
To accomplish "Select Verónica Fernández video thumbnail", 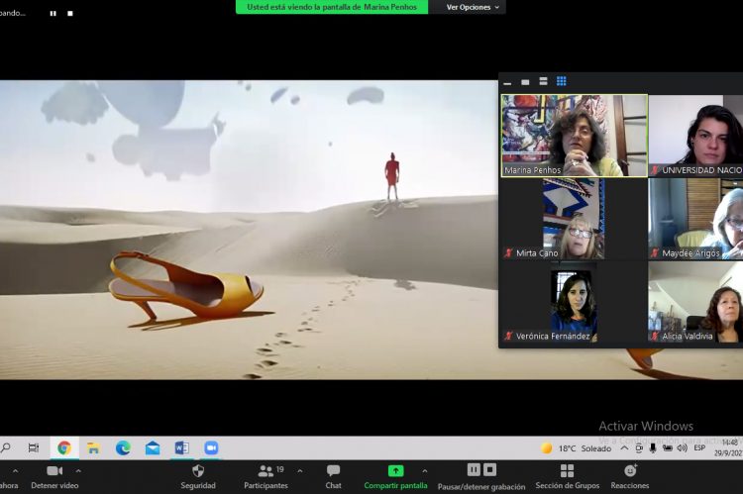I will coord(574,302).
